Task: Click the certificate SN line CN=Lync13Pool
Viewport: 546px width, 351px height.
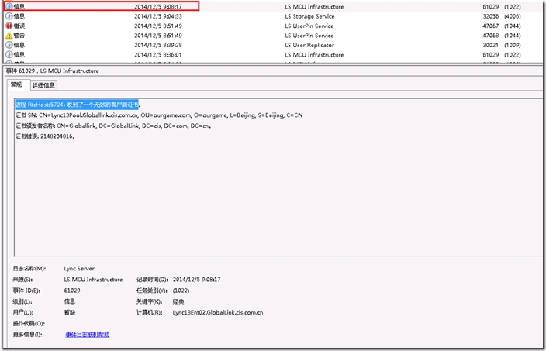Action: pyautogui.click(x=159, y=115)
